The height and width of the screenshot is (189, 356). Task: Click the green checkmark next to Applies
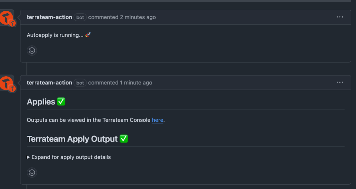(61, 101)
